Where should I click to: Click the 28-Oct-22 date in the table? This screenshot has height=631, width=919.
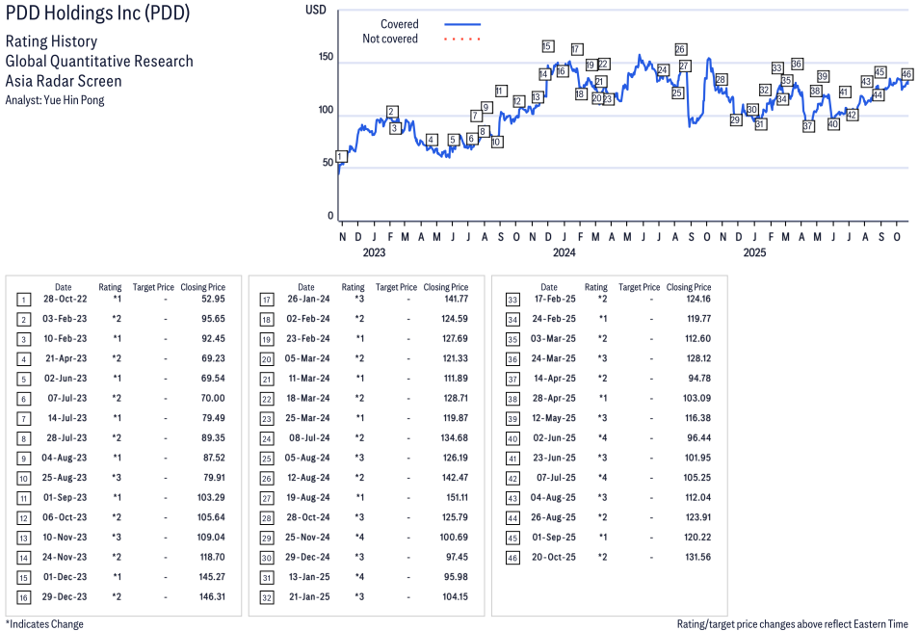click(x=64, y=300)
